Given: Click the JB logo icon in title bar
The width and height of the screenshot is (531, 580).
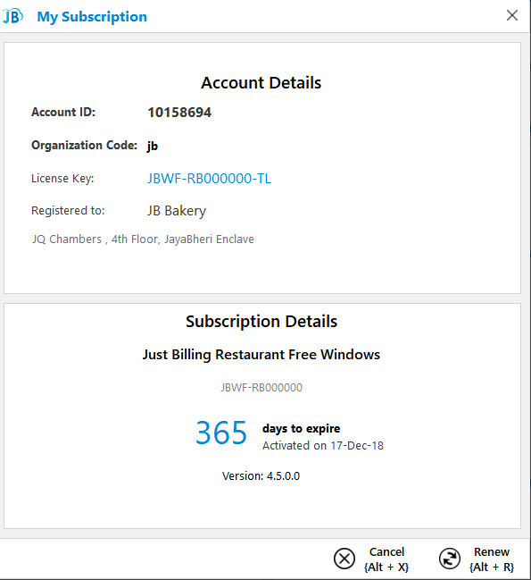Looking at the screenshot, I should [x=12, y=16].
